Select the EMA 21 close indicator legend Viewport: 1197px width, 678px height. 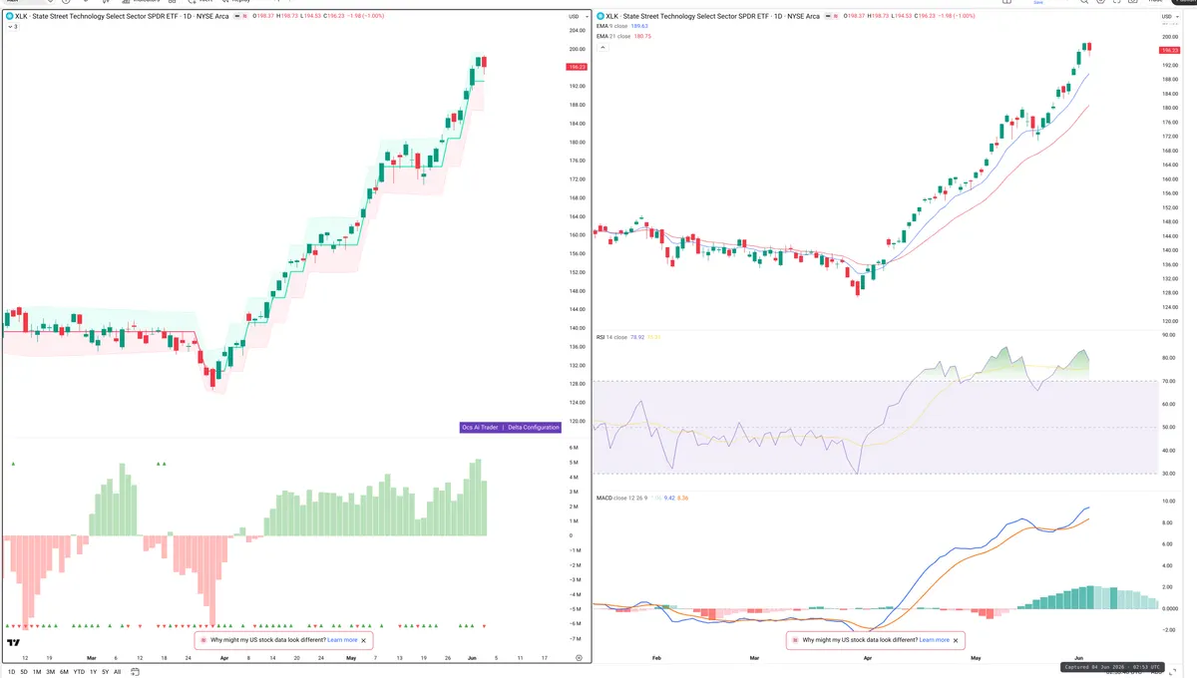[x=613, y=36]
